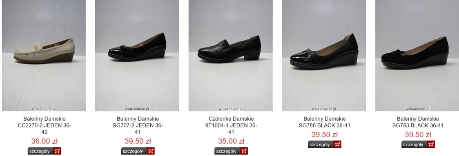View the block-heel Czółenka shoe photo
The image size is (459, 156).
point(230,56)
